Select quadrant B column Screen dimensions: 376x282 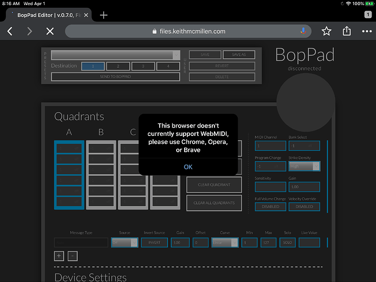pos(101,175)
